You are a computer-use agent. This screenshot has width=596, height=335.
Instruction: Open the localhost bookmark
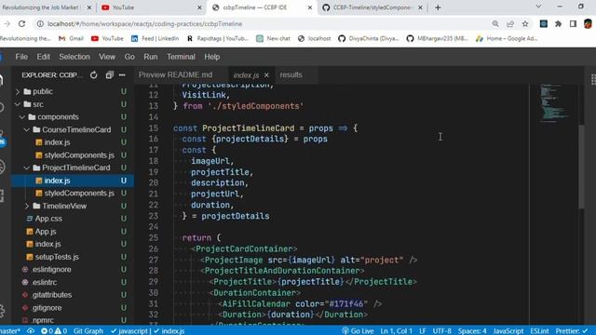coord(314,38)
